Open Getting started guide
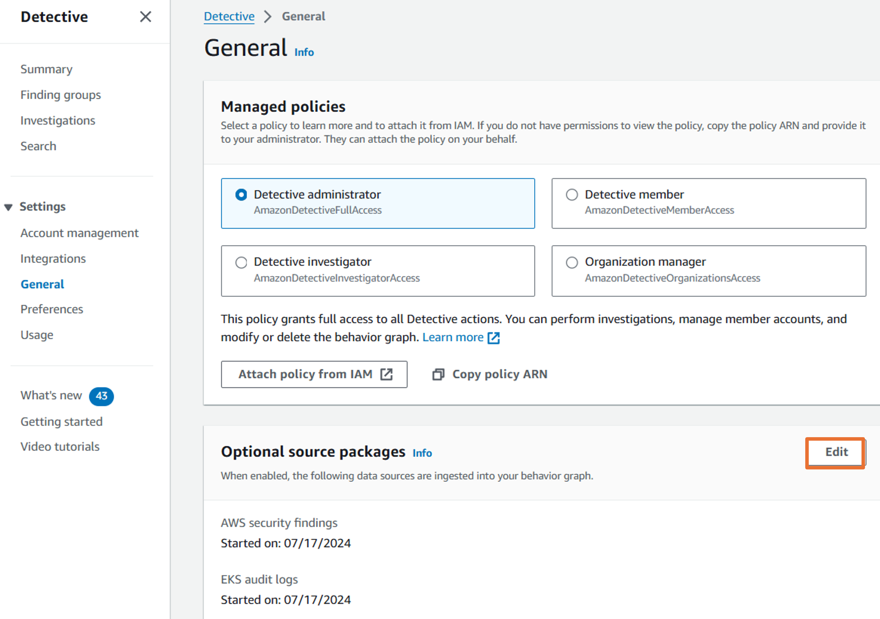This screenshot has height=619, width=880. (x=61, y=421)
